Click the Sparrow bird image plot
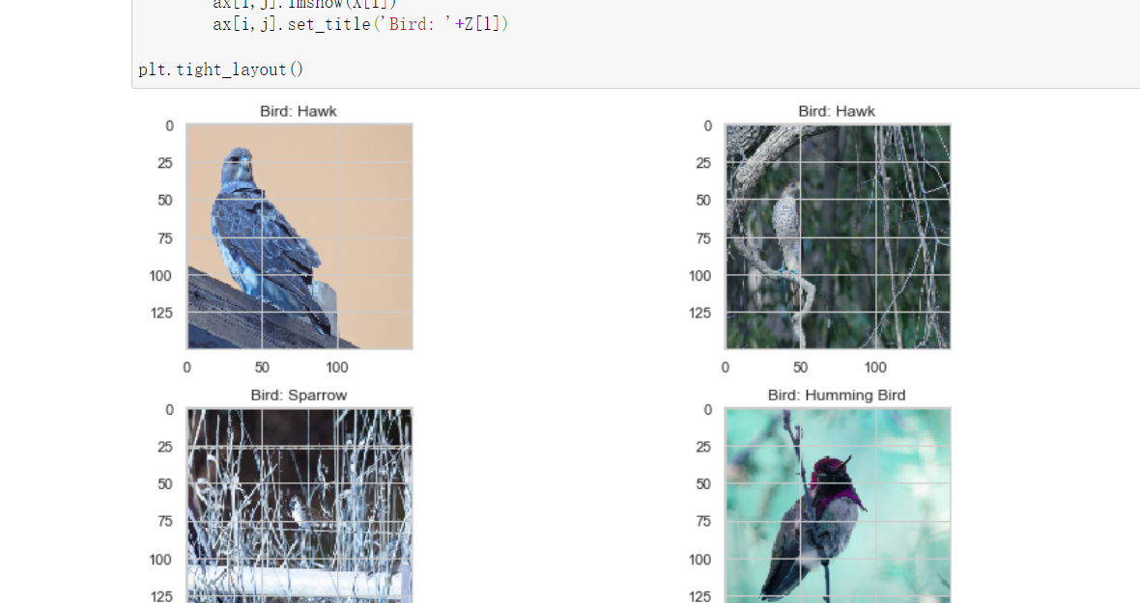This screenshot has height=603, width=1140. tap(299, 505)
